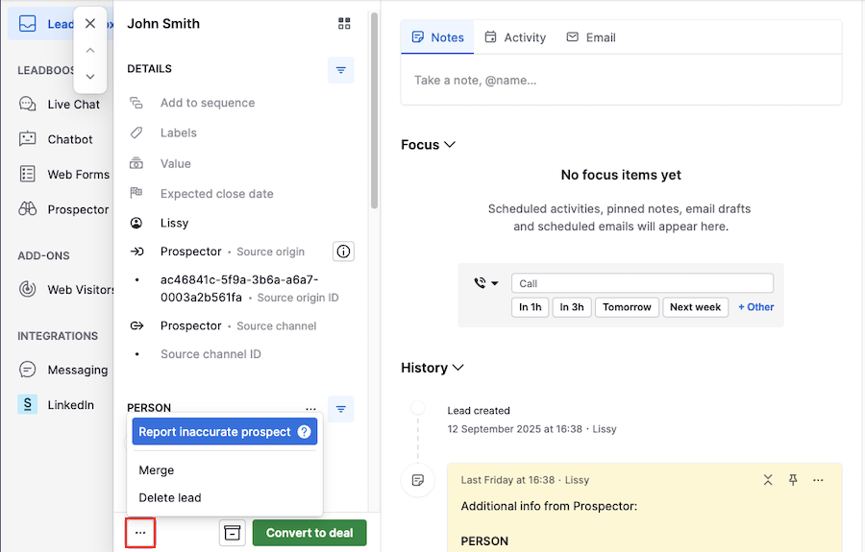The width and height of the screenshot is (865, 552).
Task: Pin the note using pin icon
Action: point(793,480)
